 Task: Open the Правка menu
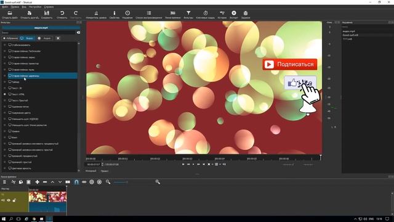[x=15, y=7]
